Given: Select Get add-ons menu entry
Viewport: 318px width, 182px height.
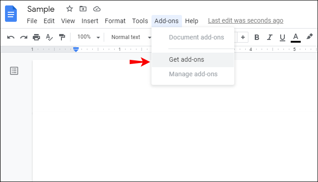Looking at the screenshot, I should 187,59.
